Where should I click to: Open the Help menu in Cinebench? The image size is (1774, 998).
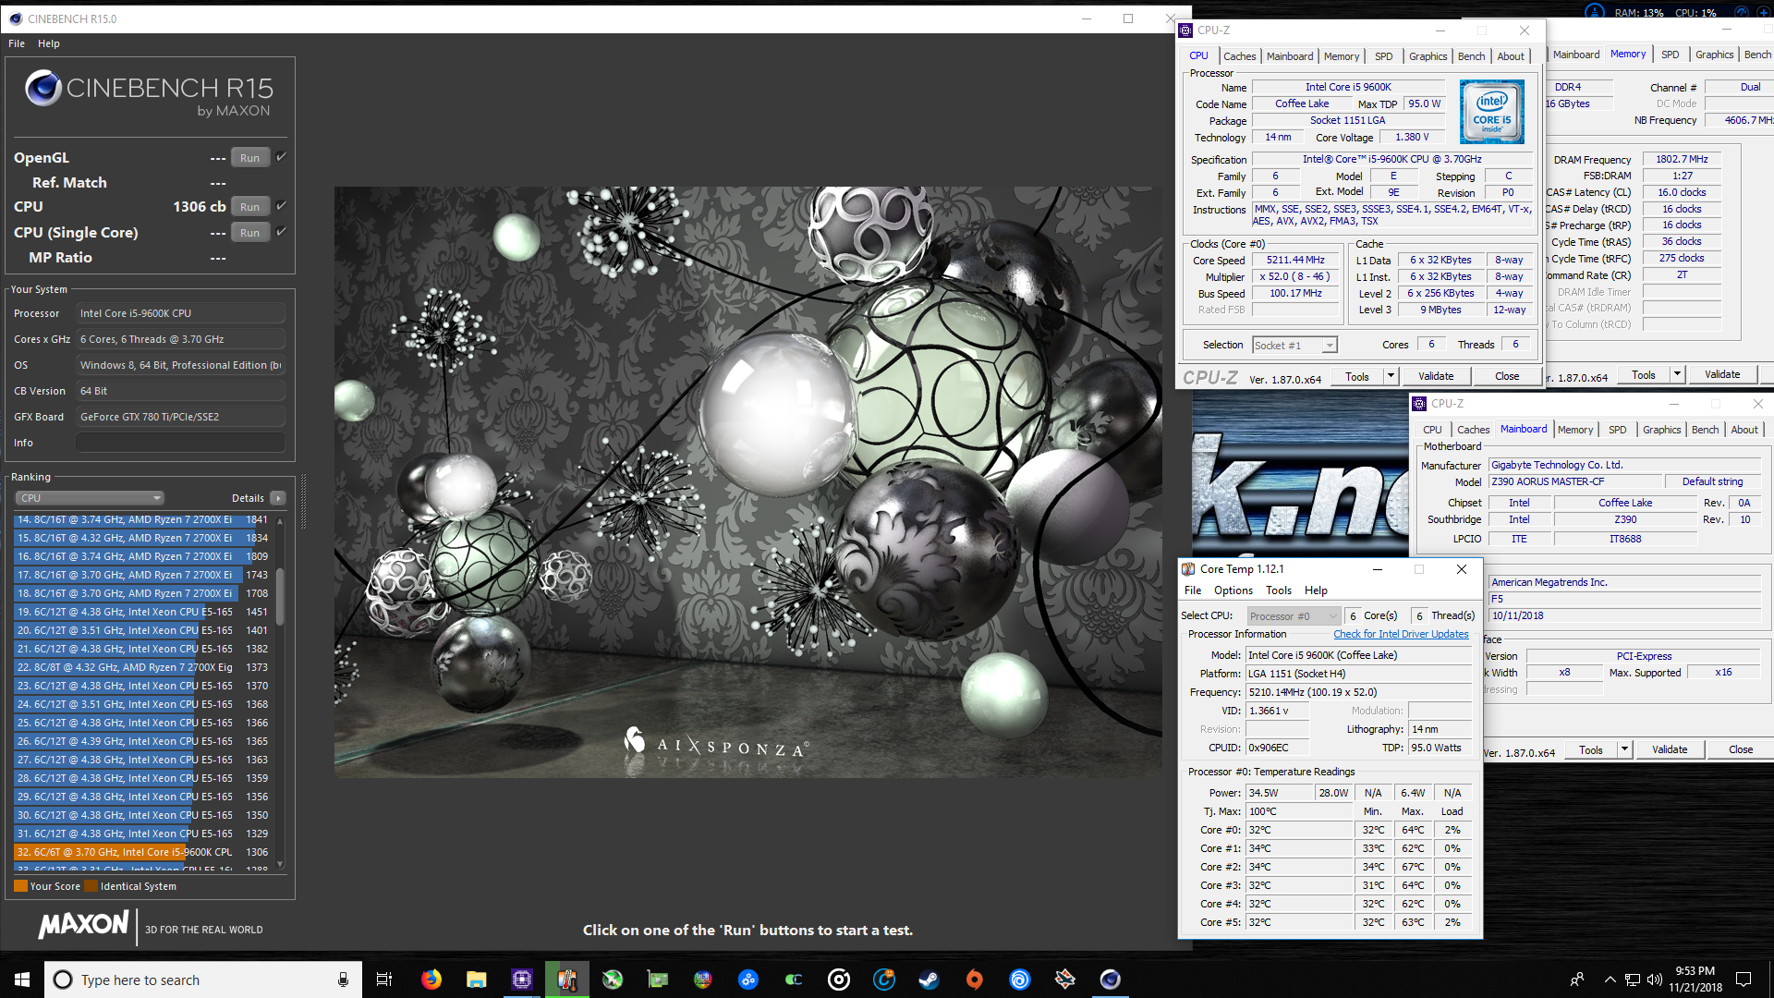49,43
